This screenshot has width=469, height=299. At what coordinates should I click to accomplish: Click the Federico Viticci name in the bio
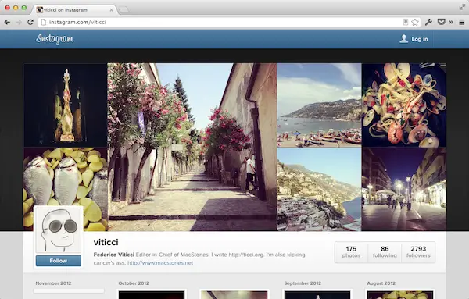(113, 255)
